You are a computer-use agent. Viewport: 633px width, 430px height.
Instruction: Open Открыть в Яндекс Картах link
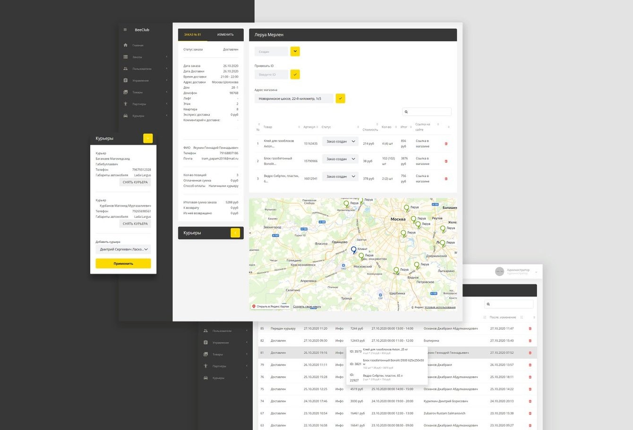(271, 306)
